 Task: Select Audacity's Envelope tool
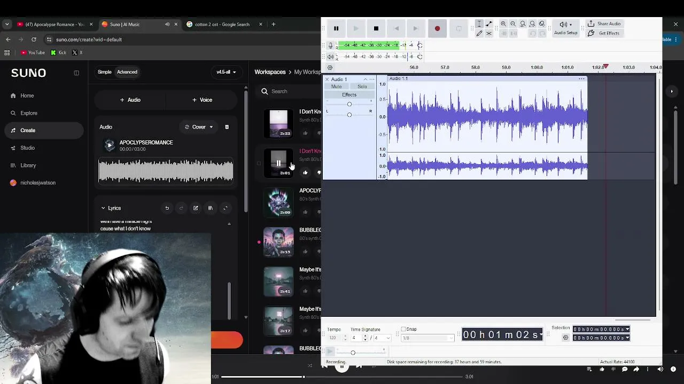(489, 24)
